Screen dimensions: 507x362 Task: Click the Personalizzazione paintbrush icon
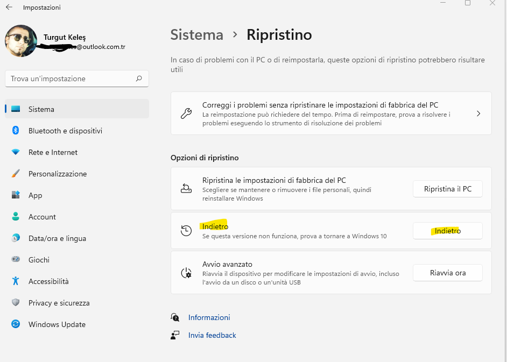pos(16,174)
